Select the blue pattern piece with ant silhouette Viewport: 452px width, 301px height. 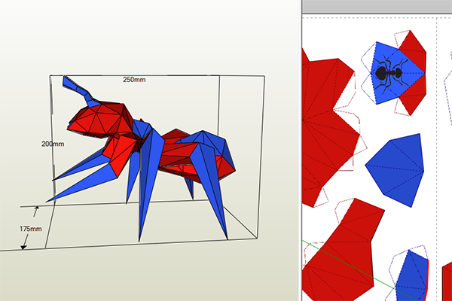click(398, 73)
